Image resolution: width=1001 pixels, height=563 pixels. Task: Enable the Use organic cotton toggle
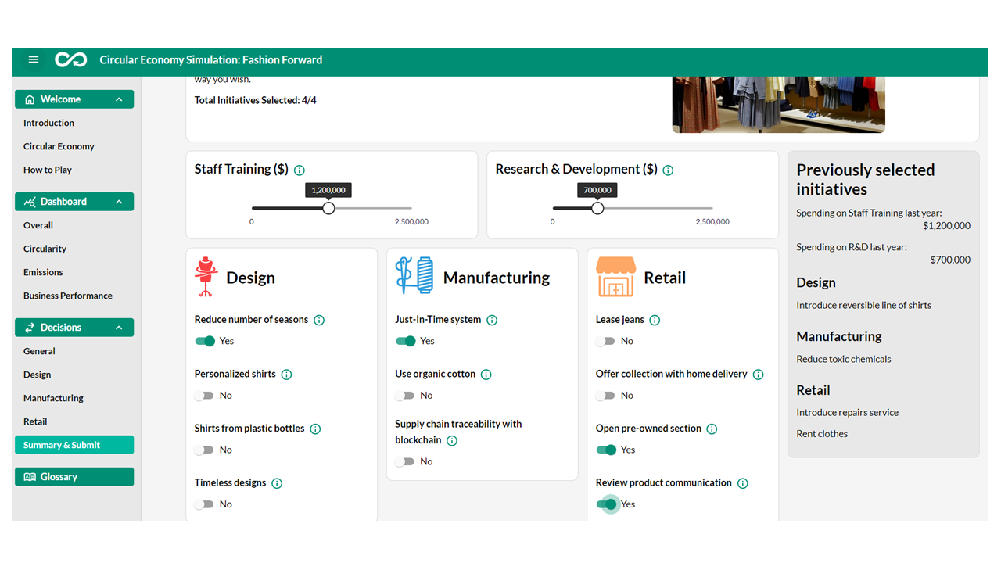[405, 396]
